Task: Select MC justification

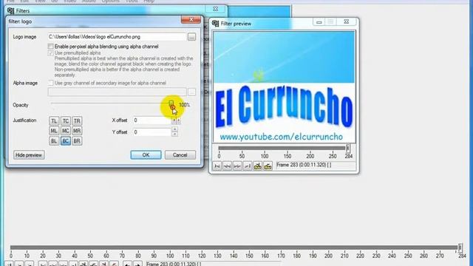Action: pos(66,131)
